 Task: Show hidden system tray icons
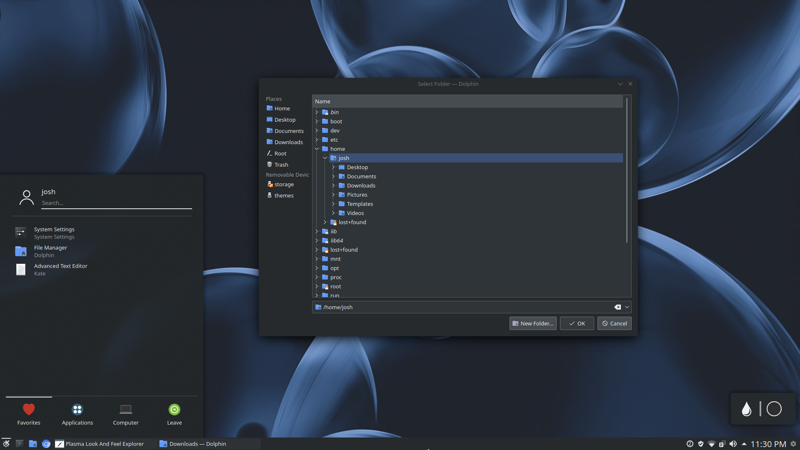click(x=744, y=444)
